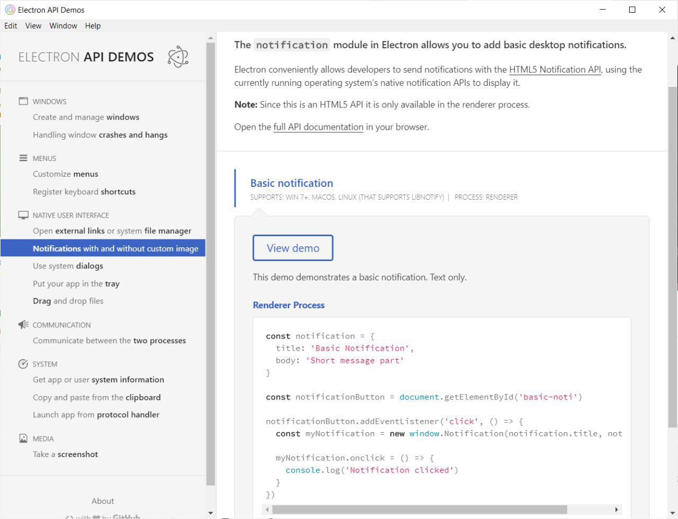Click the sidebar scroll down arrow

[210, 513]
